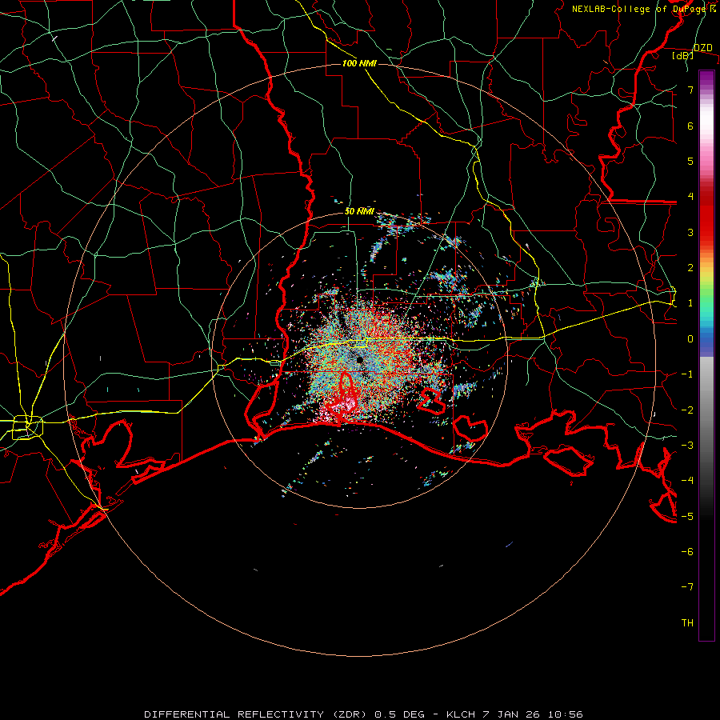Click the 0.5 DEG elevation text

coord(400,714)
